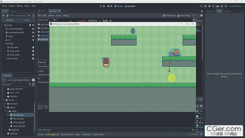Image resolution: width=245 pixels, height=138 pixels.
Task: Toggle Movie Maker mode icon
Action: point(226,6)
